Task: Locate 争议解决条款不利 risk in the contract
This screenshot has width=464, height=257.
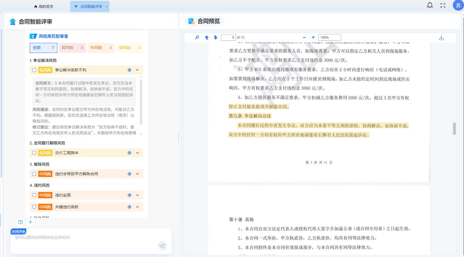Action: click(129, 70)
